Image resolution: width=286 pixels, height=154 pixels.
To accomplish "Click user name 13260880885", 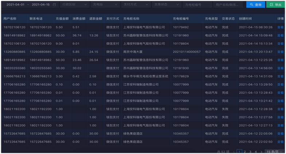I will [x=15, y=52].
